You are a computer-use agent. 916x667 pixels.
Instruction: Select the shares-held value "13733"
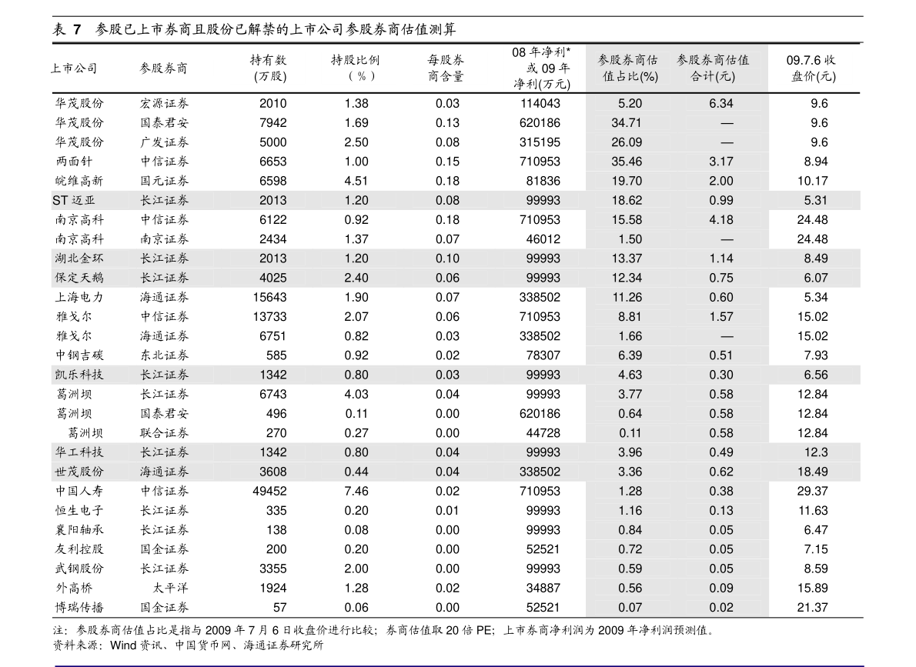click(x=270, y=316)
